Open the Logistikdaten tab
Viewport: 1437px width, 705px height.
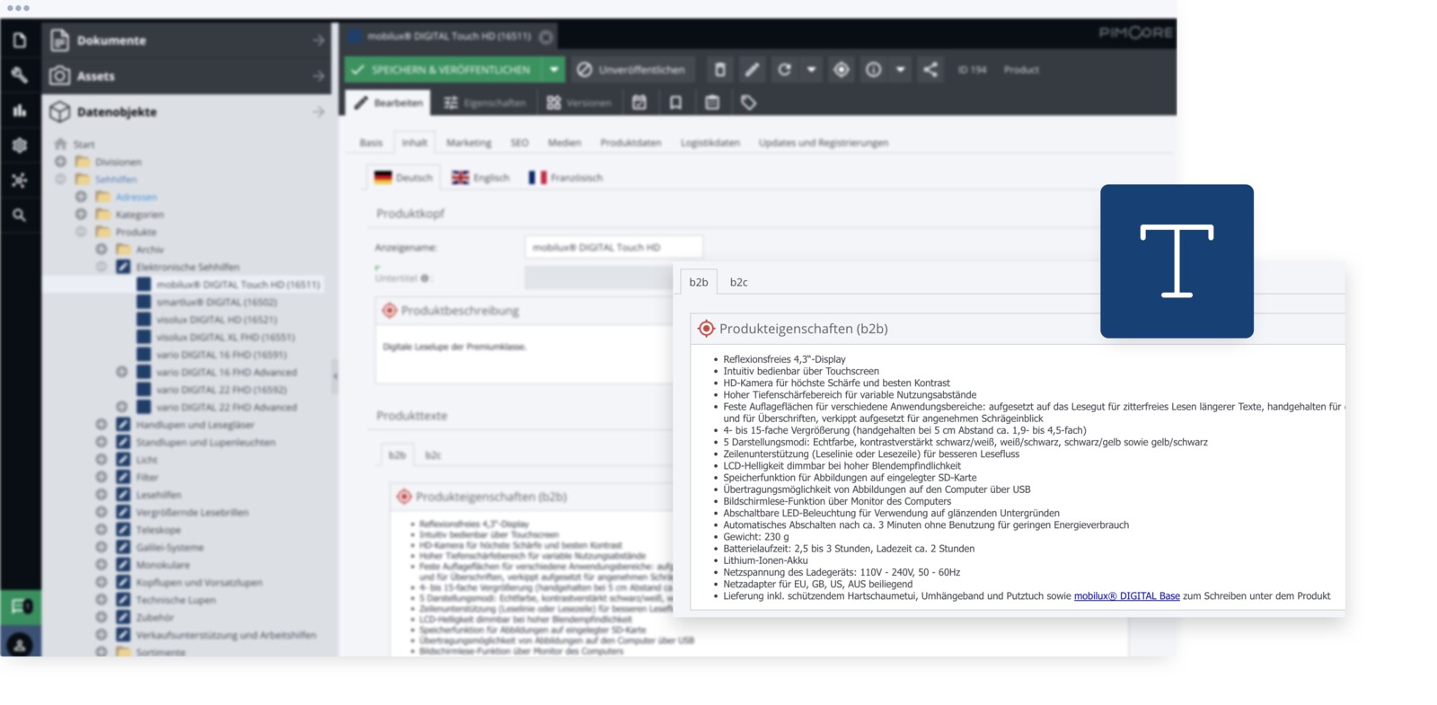coord(710,143)
